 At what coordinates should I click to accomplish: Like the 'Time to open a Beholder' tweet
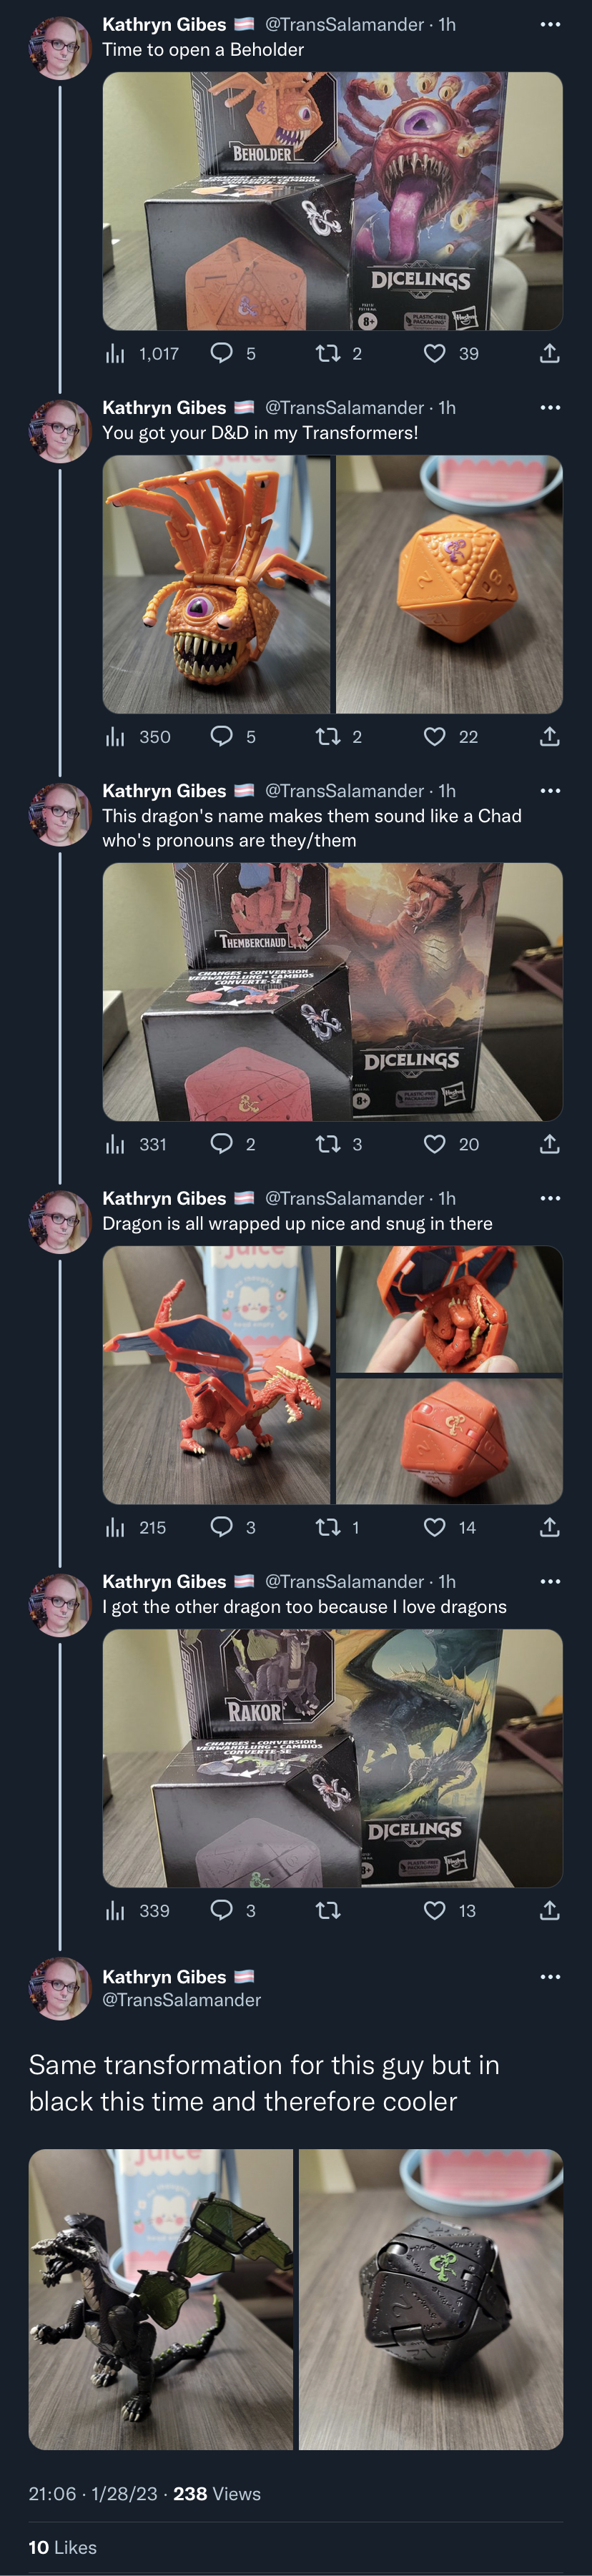pyautogui.click(x=434, y=353)
